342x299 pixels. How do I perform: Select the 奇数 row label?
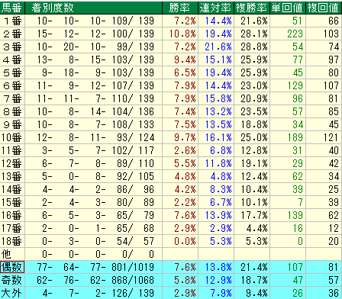(x=11, y=280)
